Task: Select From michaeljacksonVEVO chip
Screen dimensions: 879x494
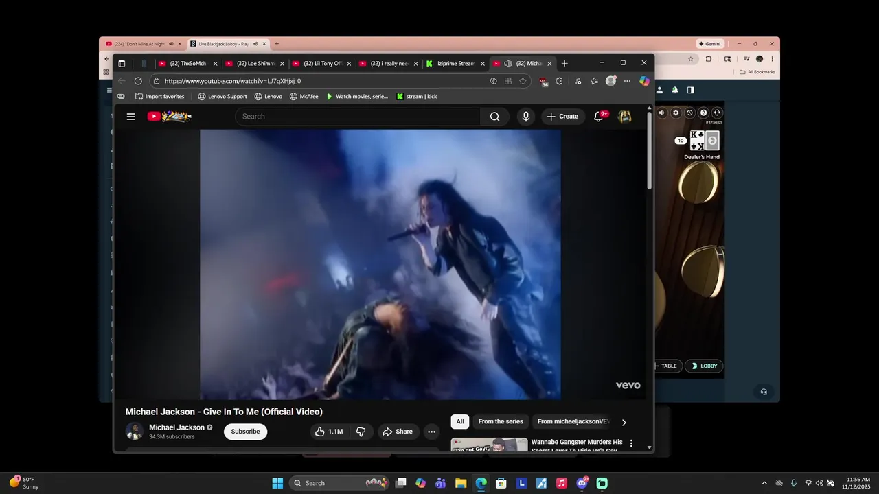Action: 573,421
